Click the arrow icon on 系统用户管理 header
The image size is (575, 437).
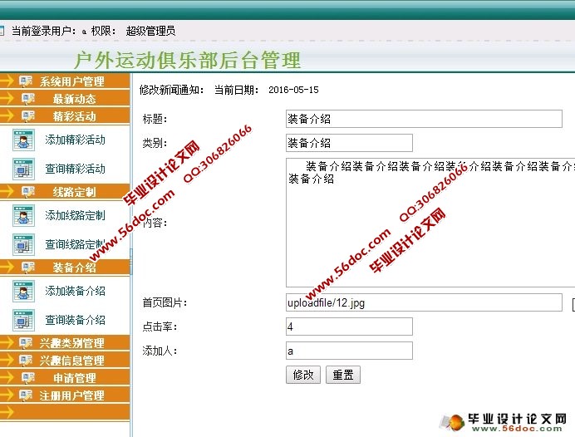coord(7,81)
